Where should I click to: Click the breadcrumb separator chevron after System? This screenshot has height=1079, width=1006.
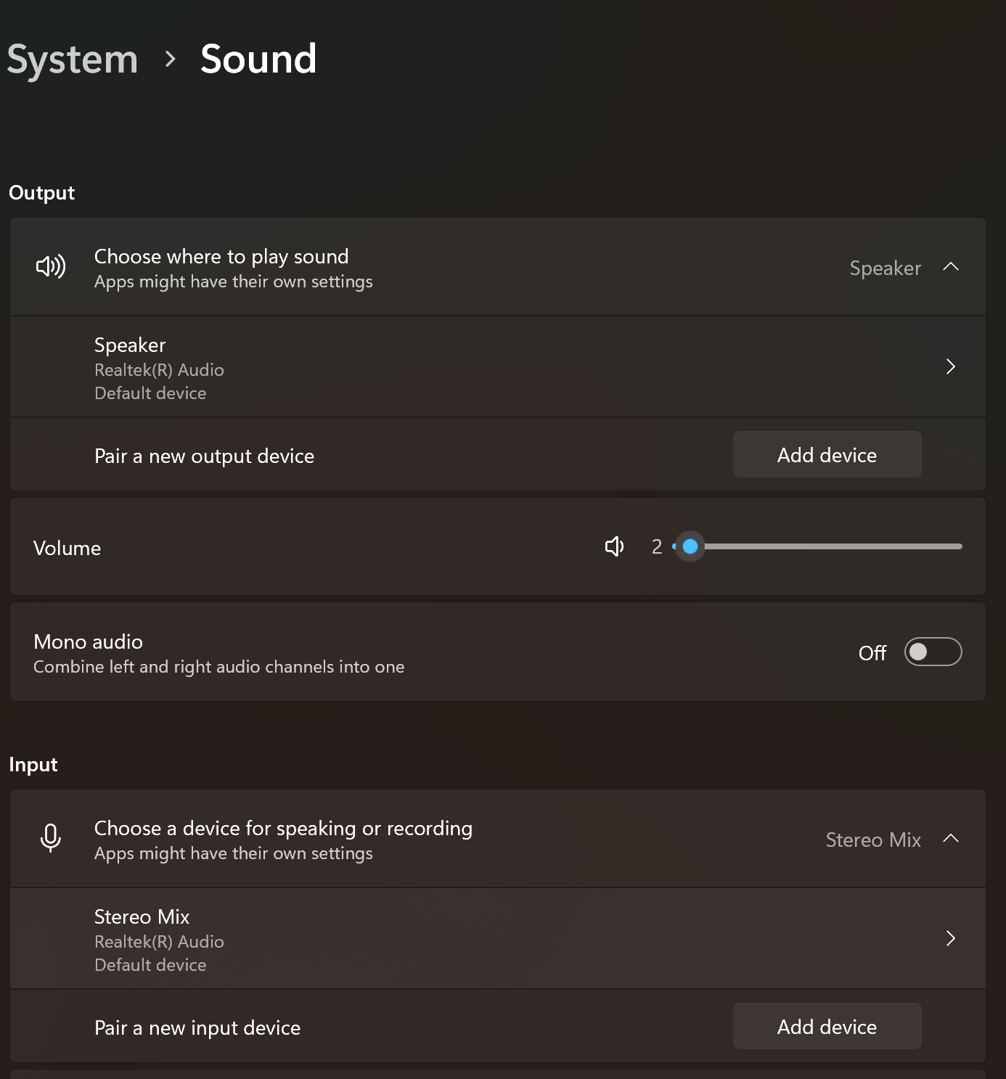point(171,59)
